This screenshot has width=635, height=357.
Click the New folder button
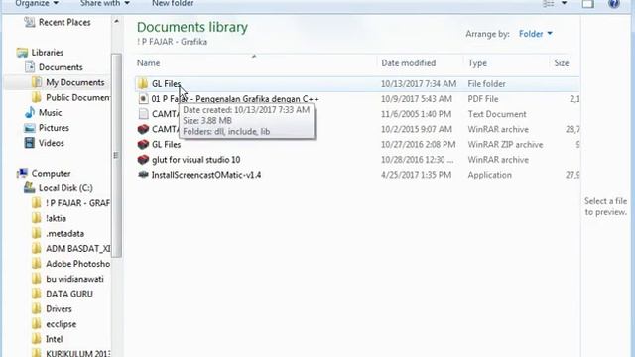(x=173, y=3)
